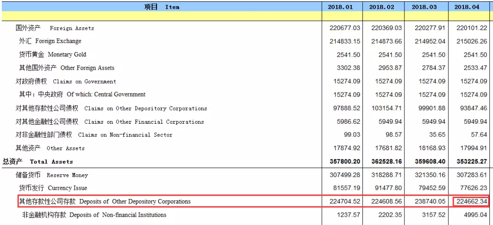The height and width of the screenshot is (225, 493).
Task: Click Claims on Non-financial Sector label
Action: point(94,135)
